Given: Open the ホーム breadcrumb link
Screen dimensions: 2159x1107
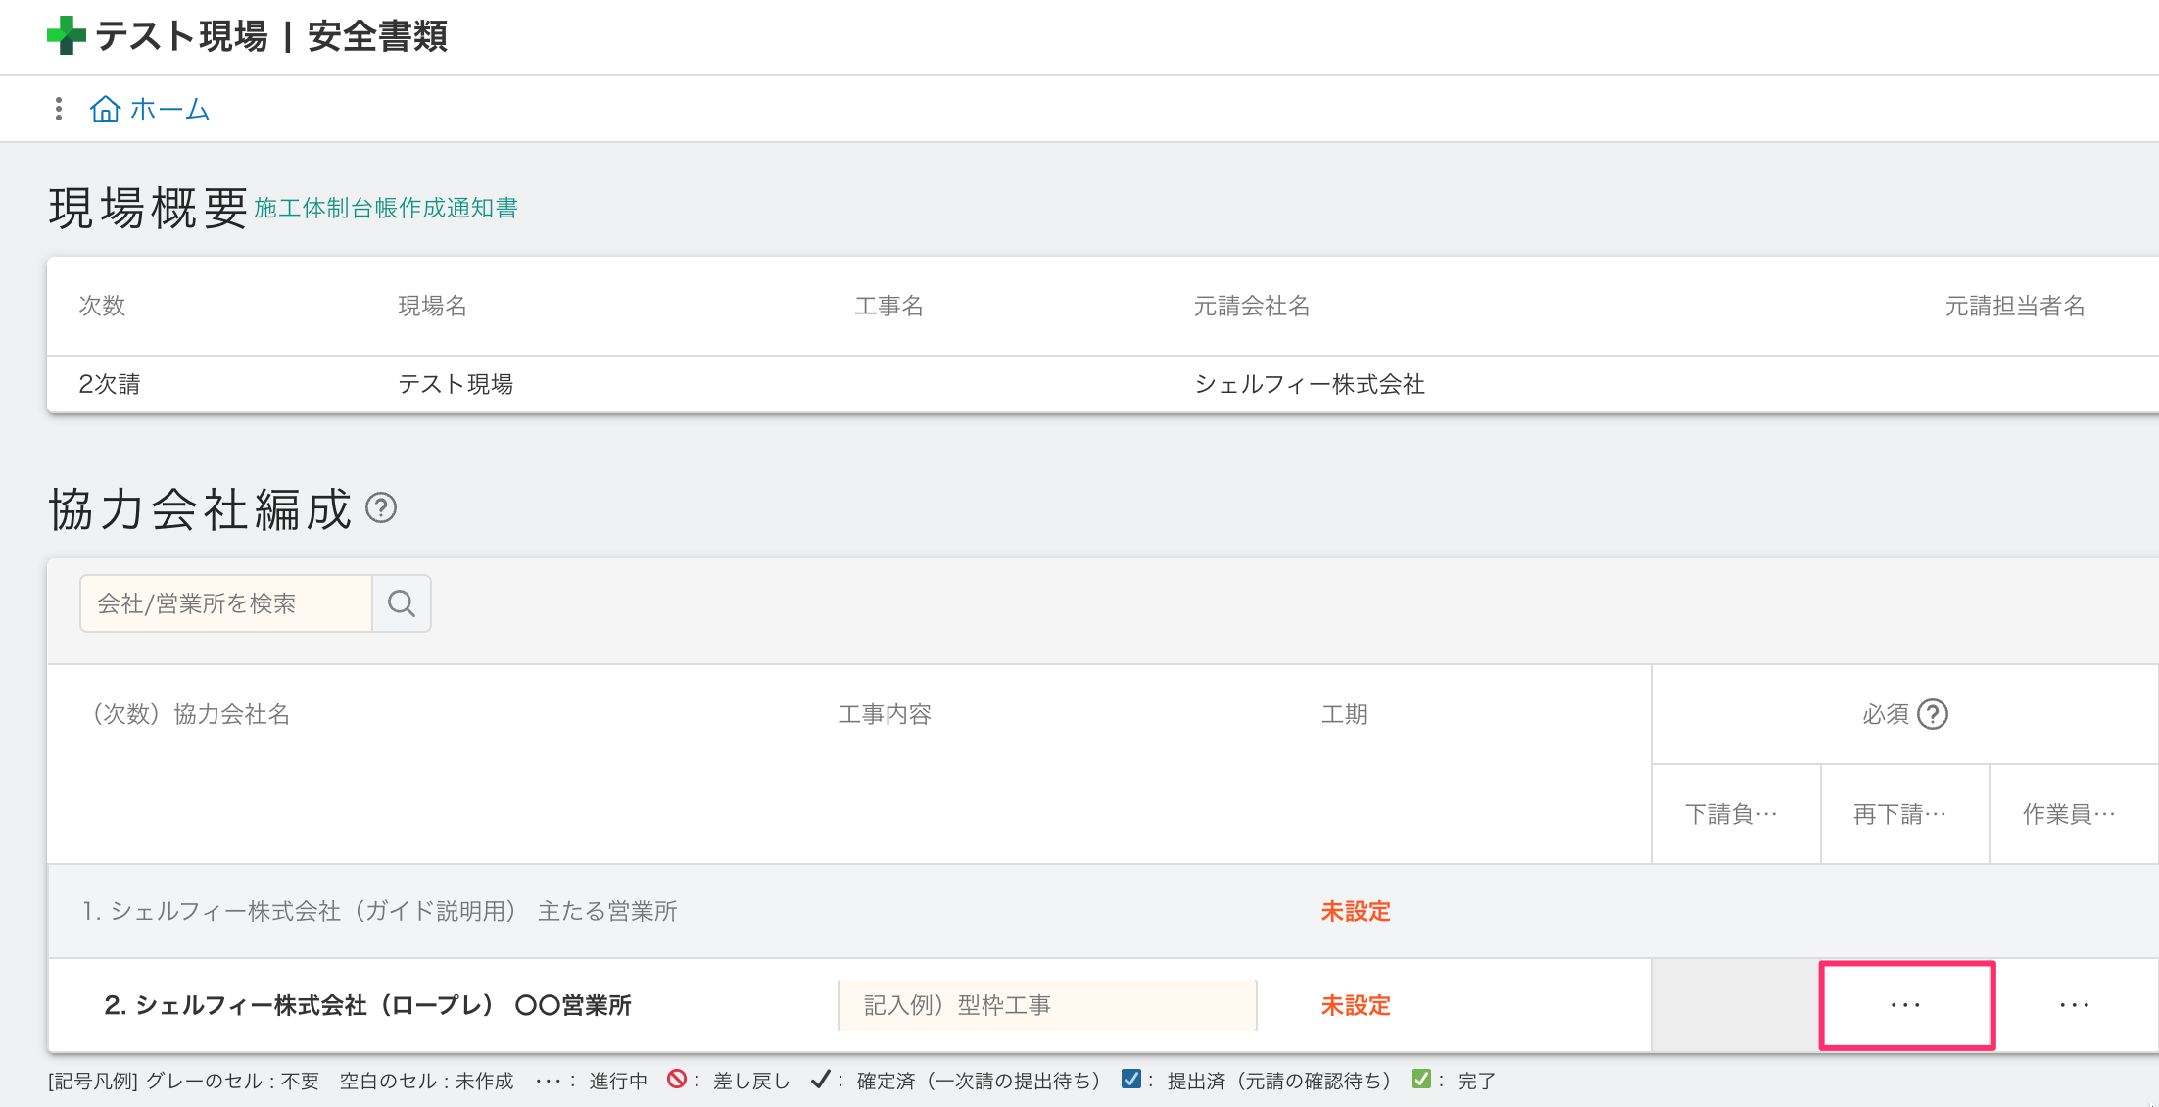Looking at the screenshot, I should point(169,109).
